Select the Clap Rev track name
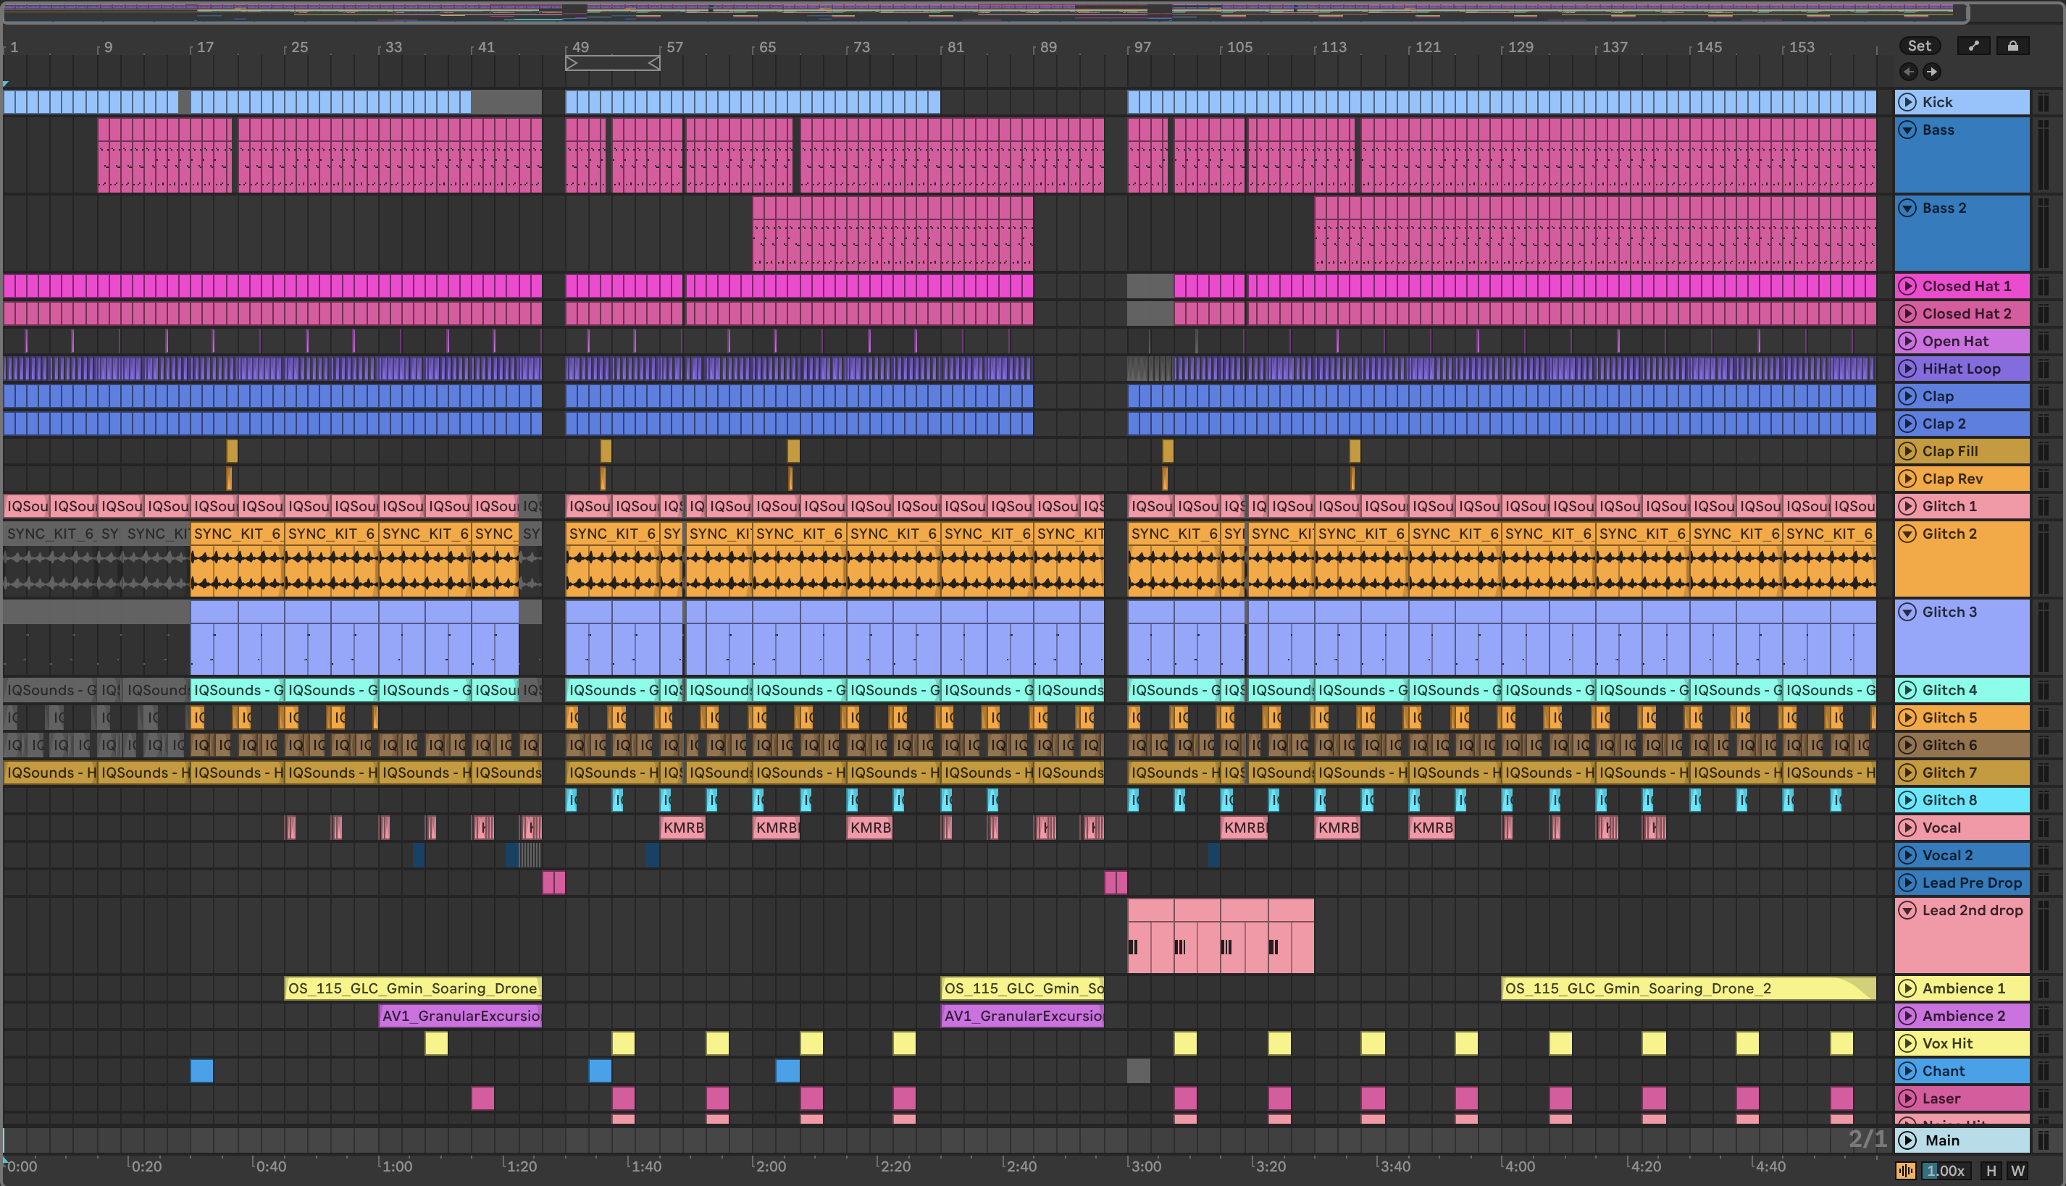The width and height of the screenshot is (2066, 1186). point(1952,479)
